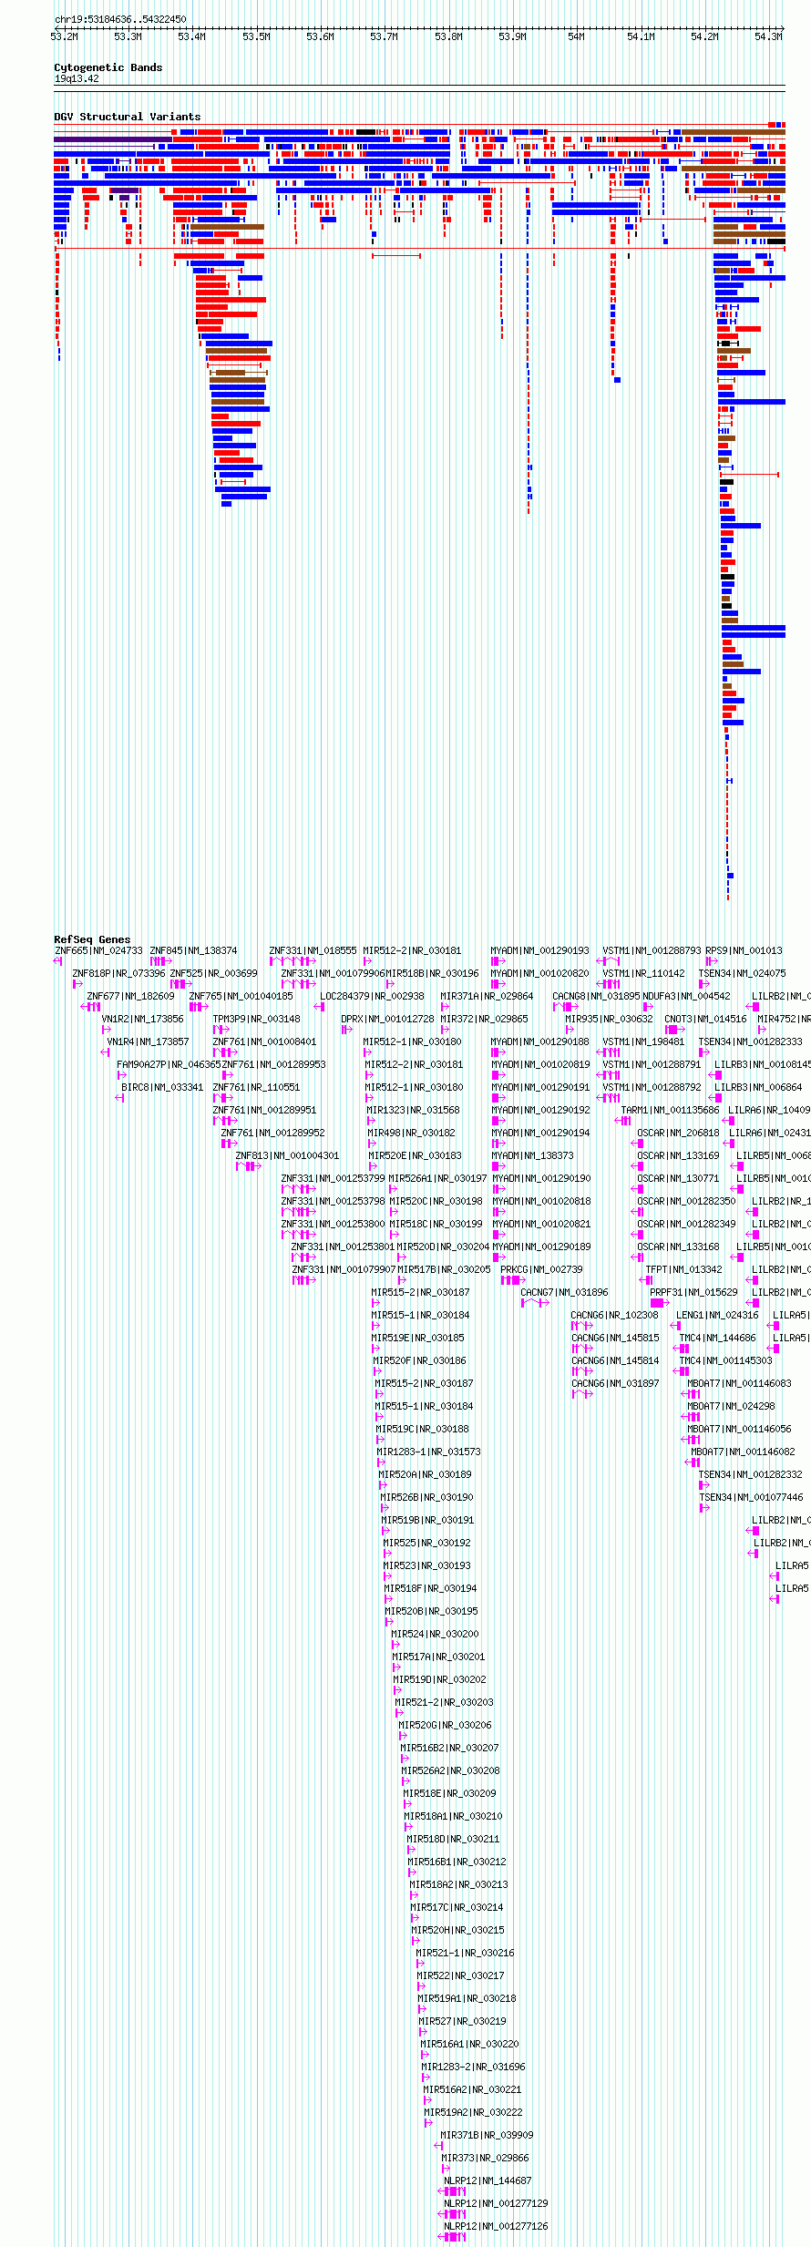Select TPM3P9|NR_003148 gene label

pyautogui.click(x=256, y=1019)
